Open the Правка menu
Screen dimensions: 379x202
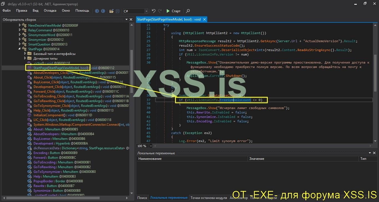pos(22,11)
